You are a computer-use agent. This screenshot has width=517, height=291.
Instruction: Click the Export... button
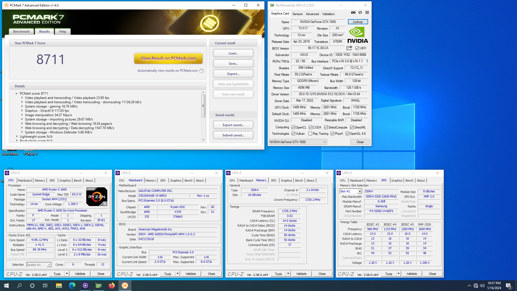233,74
